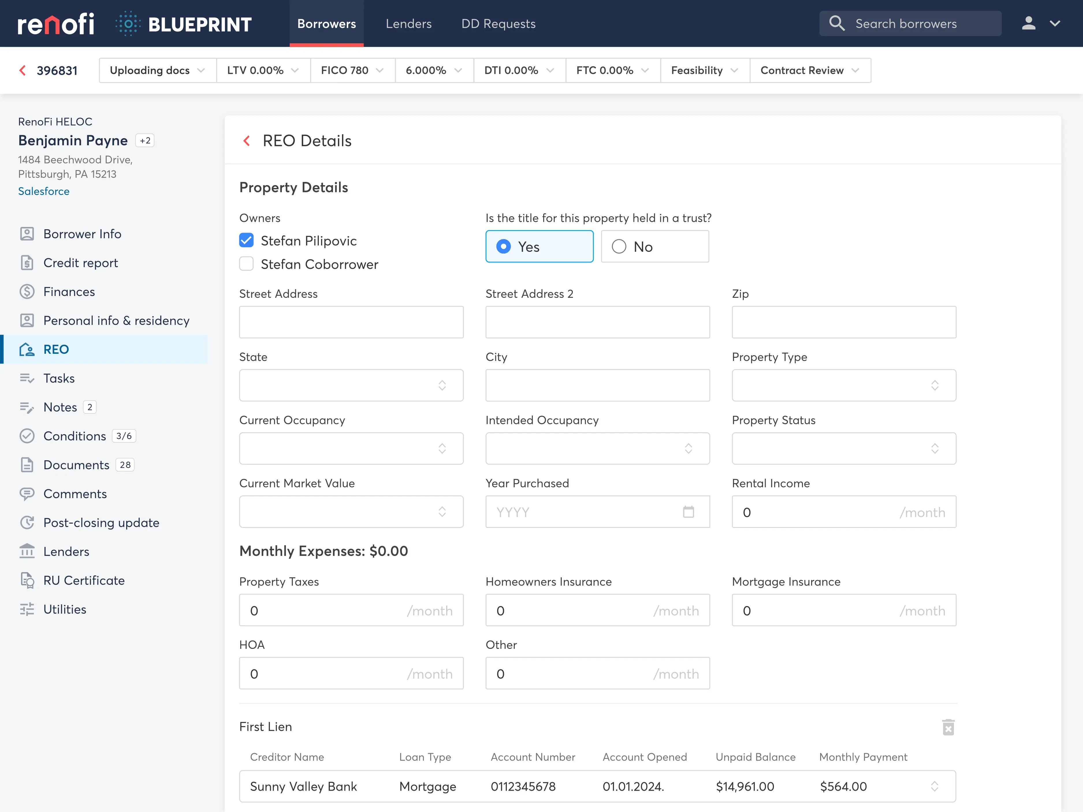
Task: Open the Intended Occupancy dropdown
Action: coord(597,448)
